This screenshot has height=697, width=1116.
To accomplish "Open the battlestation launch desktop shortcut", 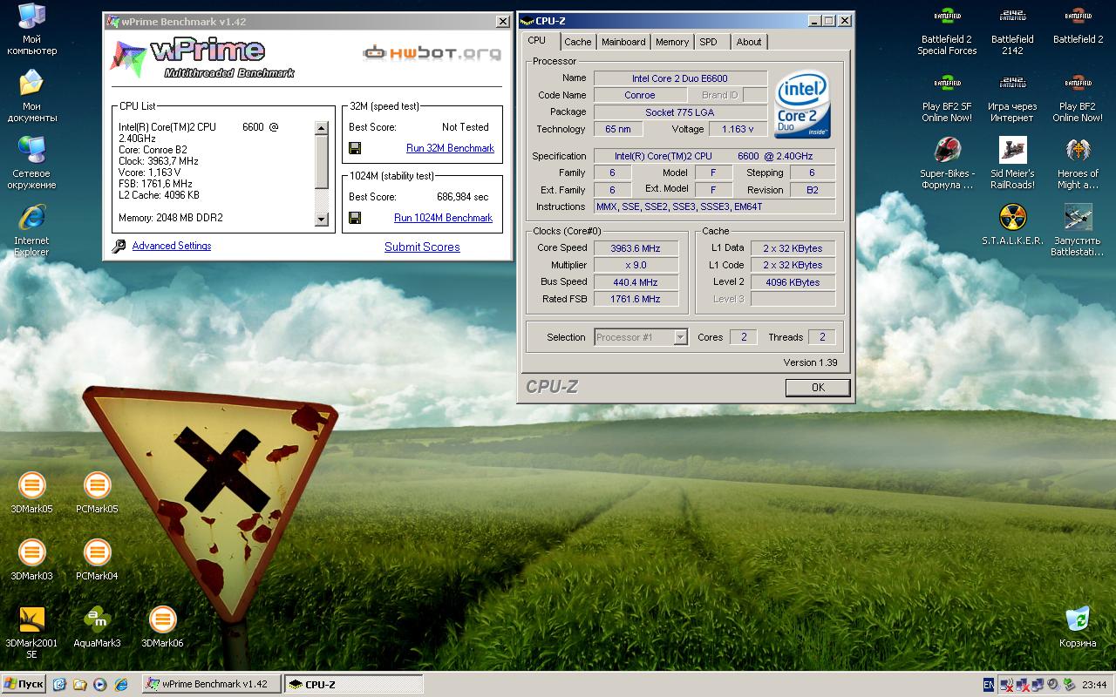I will [x=1078, y=230].
